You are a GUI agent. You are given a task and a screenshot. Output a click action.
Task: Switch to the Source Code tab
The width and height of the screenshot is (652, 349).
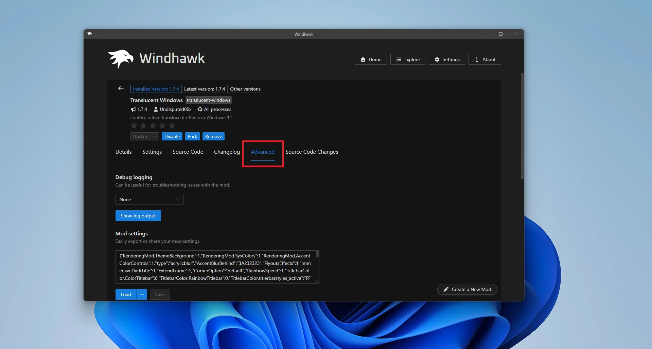pyautogui.click(x=188, y=152)
